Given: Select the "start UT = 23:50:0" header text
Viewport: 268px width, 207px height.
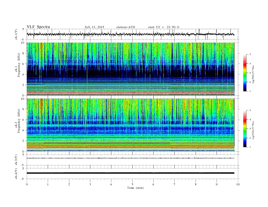Looking at the screenshot, I should 163,27.
